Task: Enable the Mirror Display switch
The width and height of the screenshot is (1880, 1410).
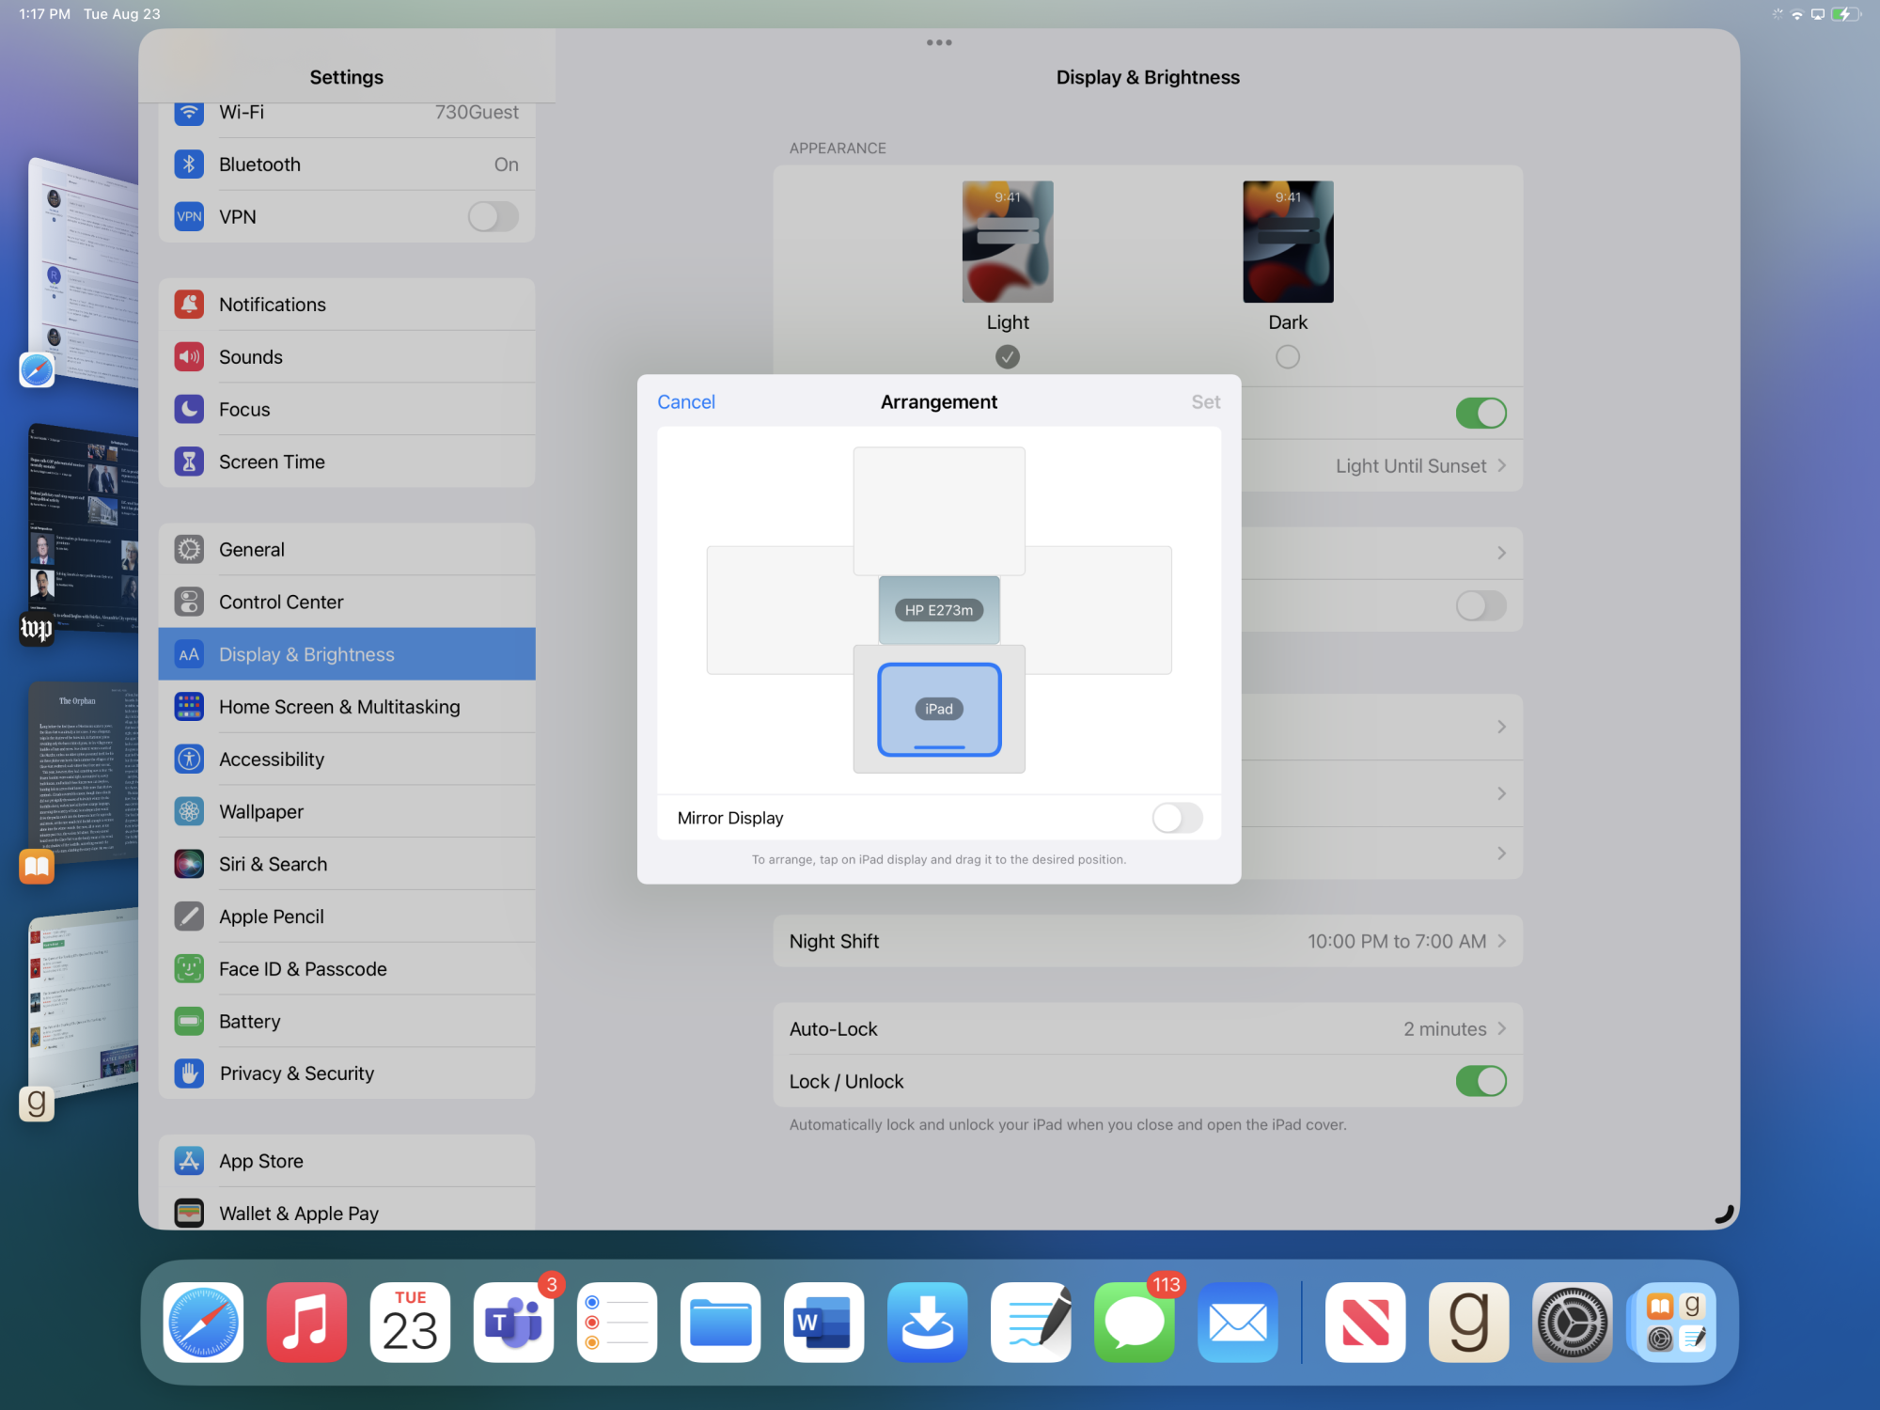Action: (1177, 818)
